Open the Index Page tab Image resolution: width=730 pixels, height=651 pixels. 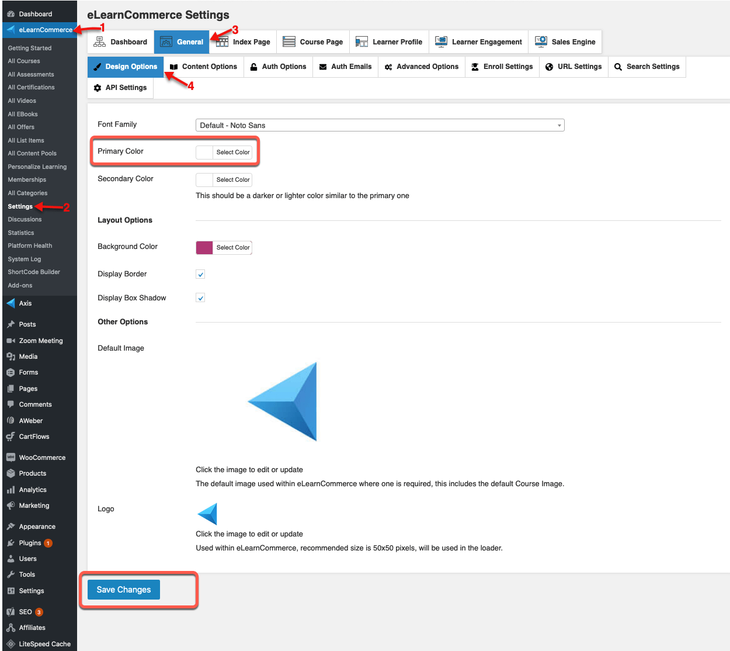tap(243, 42)
